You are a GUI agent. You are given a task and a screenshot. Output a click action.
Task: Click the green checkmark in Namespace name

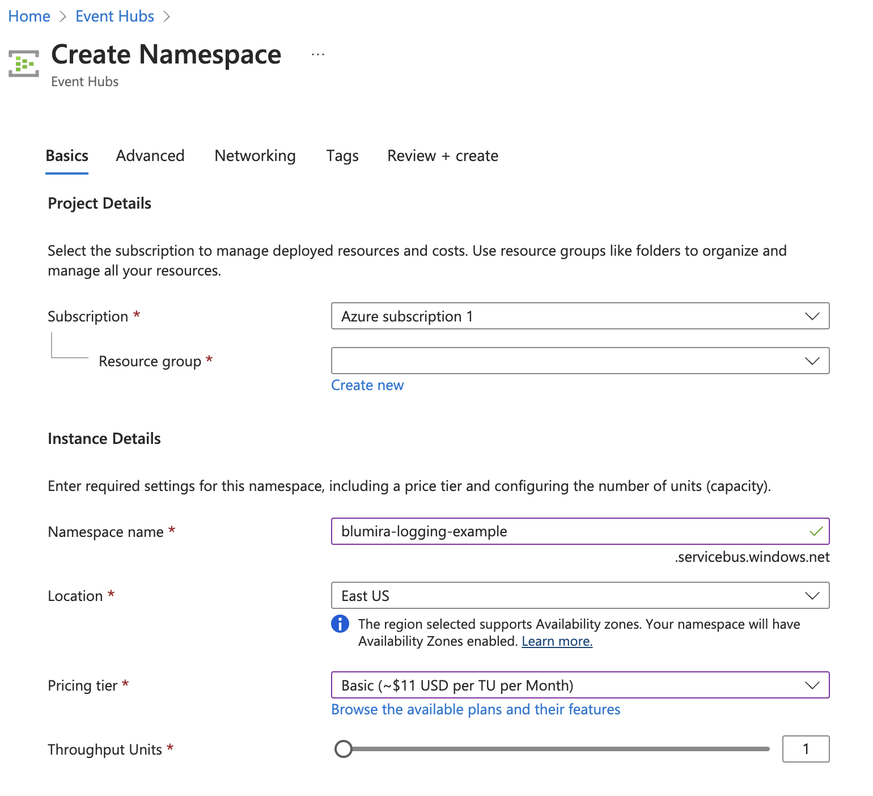coord(816,531)
